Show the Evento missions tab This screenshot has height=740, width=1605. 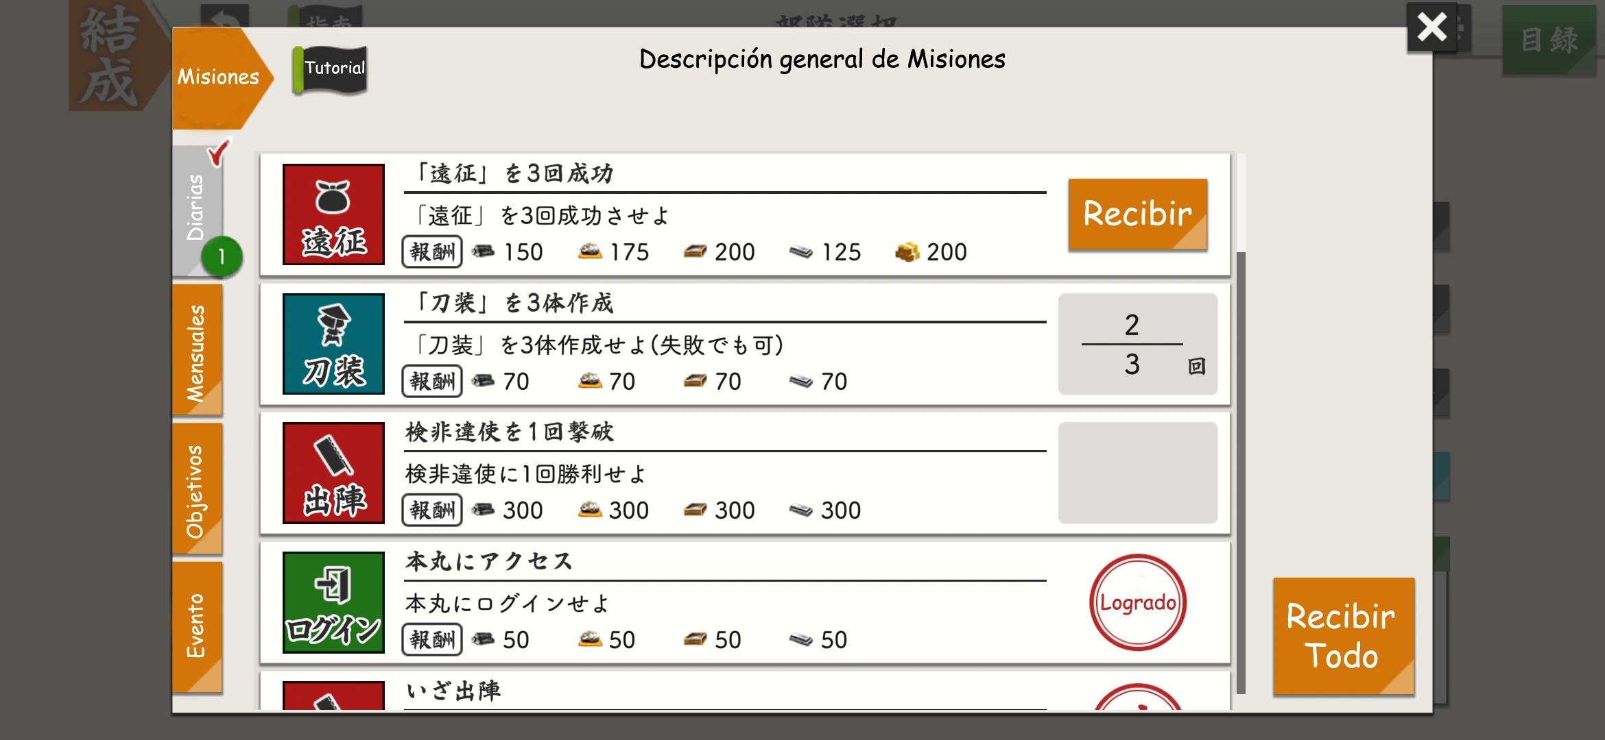coord(197,626)
